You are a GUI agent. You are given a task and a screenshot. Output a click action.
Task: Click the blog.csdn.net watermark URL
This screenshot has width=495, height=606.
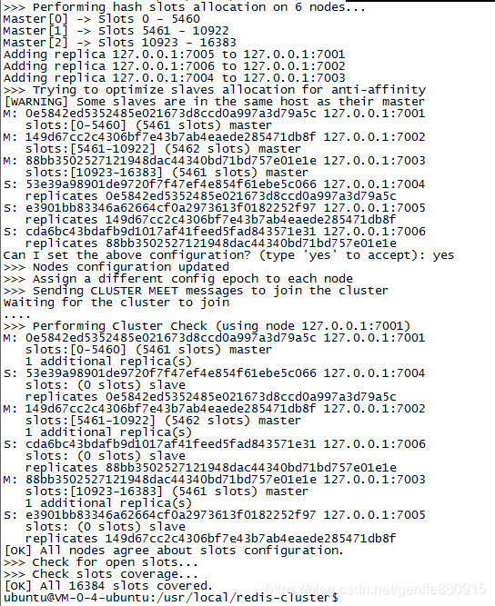pyautogui.click(x=376, y=590)
